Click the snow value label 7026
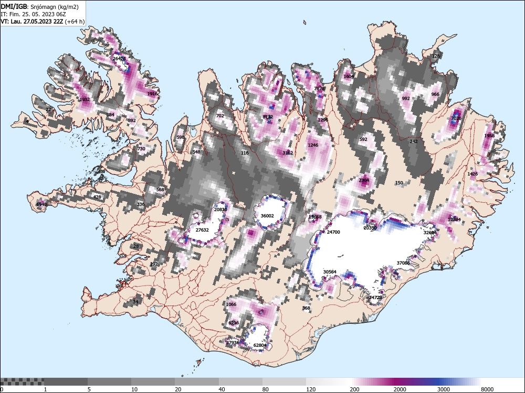The image size is (525, 393). 456,118
